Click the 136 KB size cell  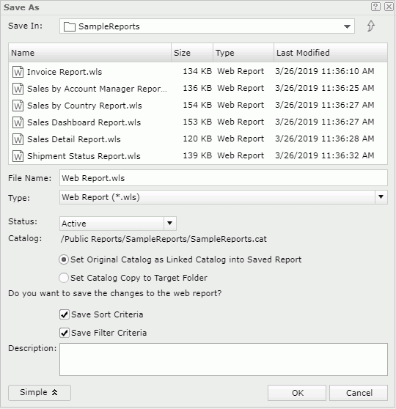[197, 88]
